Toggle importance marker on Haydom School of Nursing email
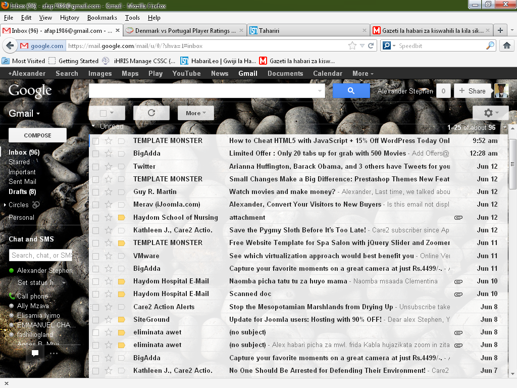Image resolution: width=517 pixels, height=388 pixels. pos(121,217)
